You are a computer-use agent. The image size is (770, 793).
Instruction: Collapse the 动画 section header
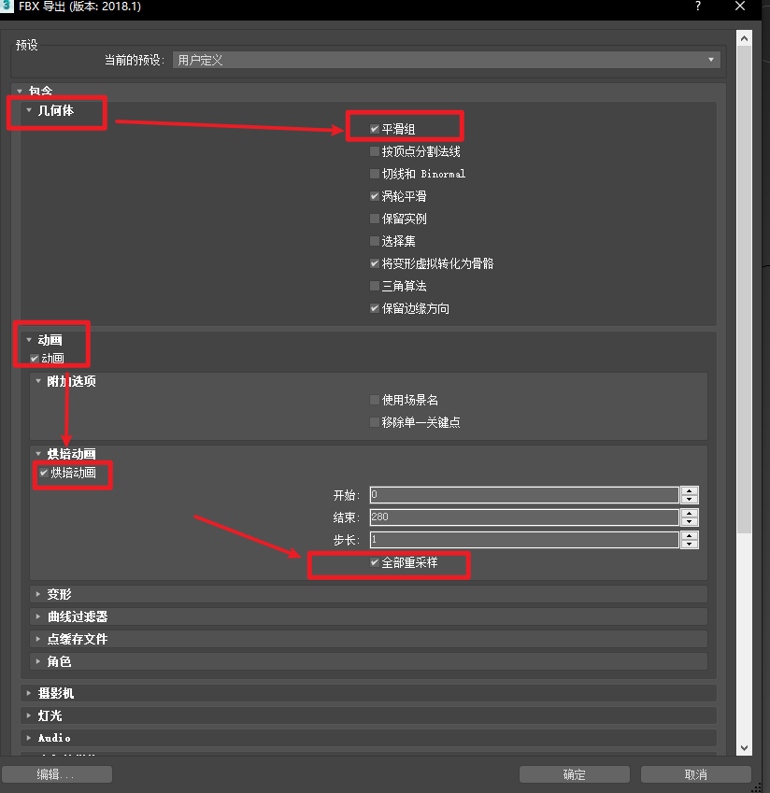click(29, 340)
